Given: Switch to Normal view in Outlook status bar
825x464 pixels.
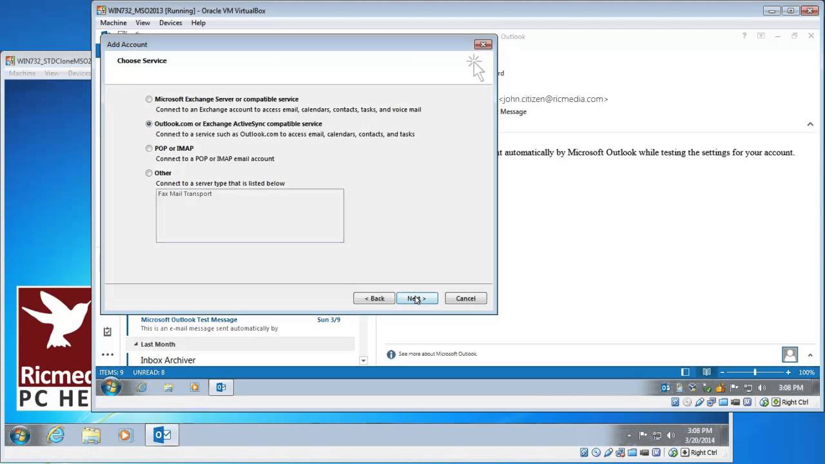Looking at the screenshot, I should click(x=685, y=372).
